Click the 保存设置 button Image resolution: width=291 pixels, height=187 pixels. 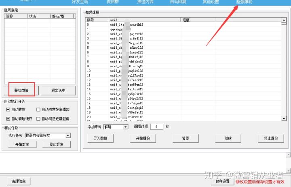(x=223, y=181)
